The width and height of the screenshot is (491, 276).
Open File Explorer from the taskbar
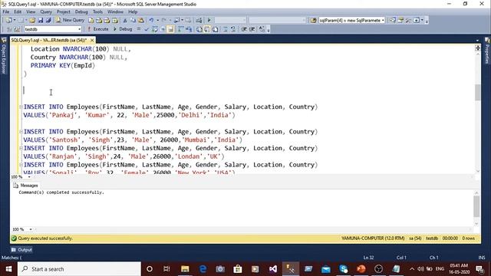185,269
